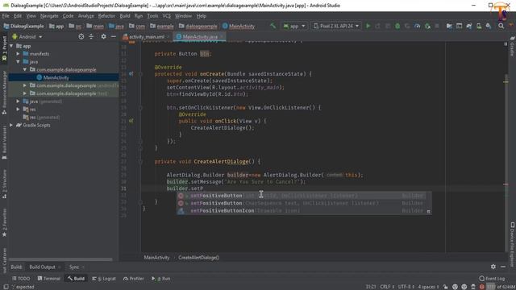Open the Run tool window button
Screen dimensions: 516x290
pyautogui.click(x=161, y=279)
